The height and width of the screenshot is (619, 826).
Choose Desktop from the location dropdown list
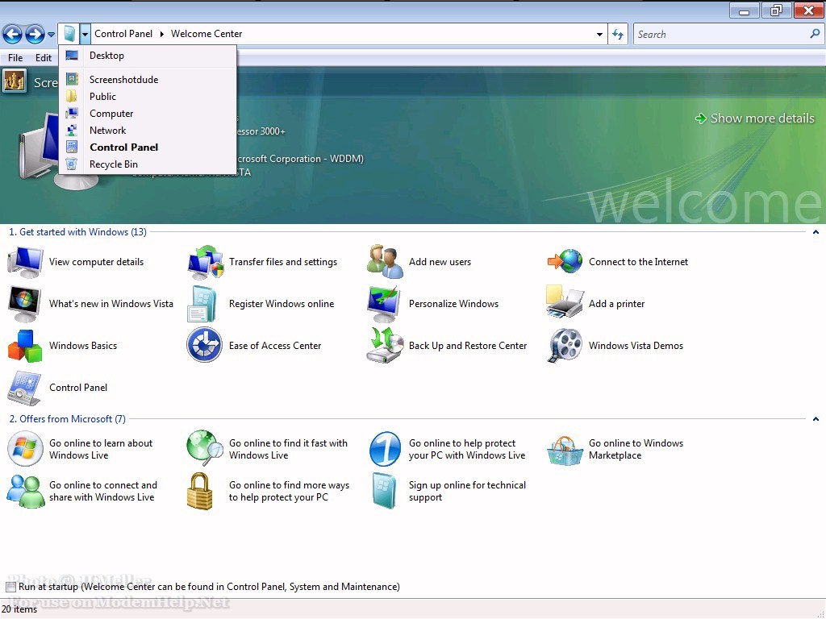[148, 56]
